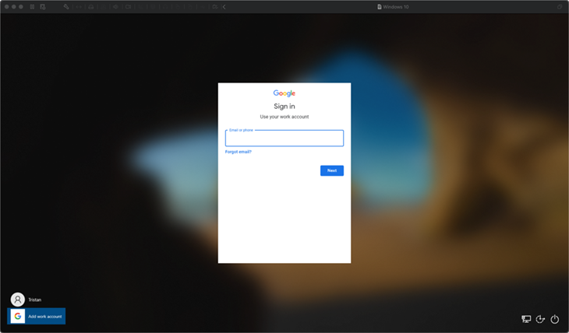Open the snapshots icon in VMware toolbar
Screen dimensions: 569x333
[x=43, y=6]
